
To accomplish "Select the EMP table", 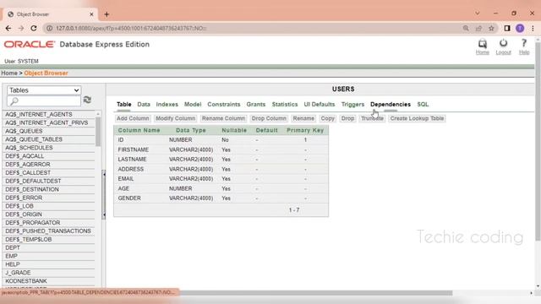I will tap(11, 256).
